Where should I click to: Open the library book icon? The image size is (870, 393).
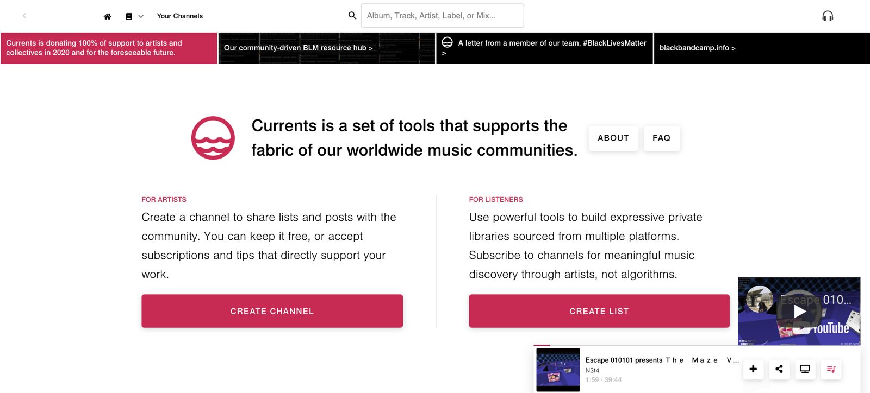pos(129,16)
